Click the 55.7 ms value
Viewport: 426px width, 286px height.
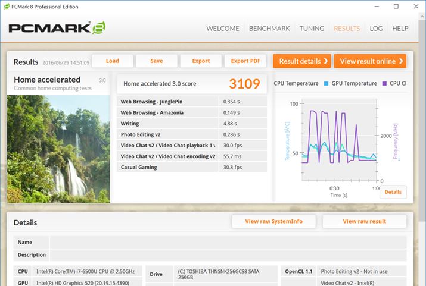pyautogui.click(x=232, y=156)
